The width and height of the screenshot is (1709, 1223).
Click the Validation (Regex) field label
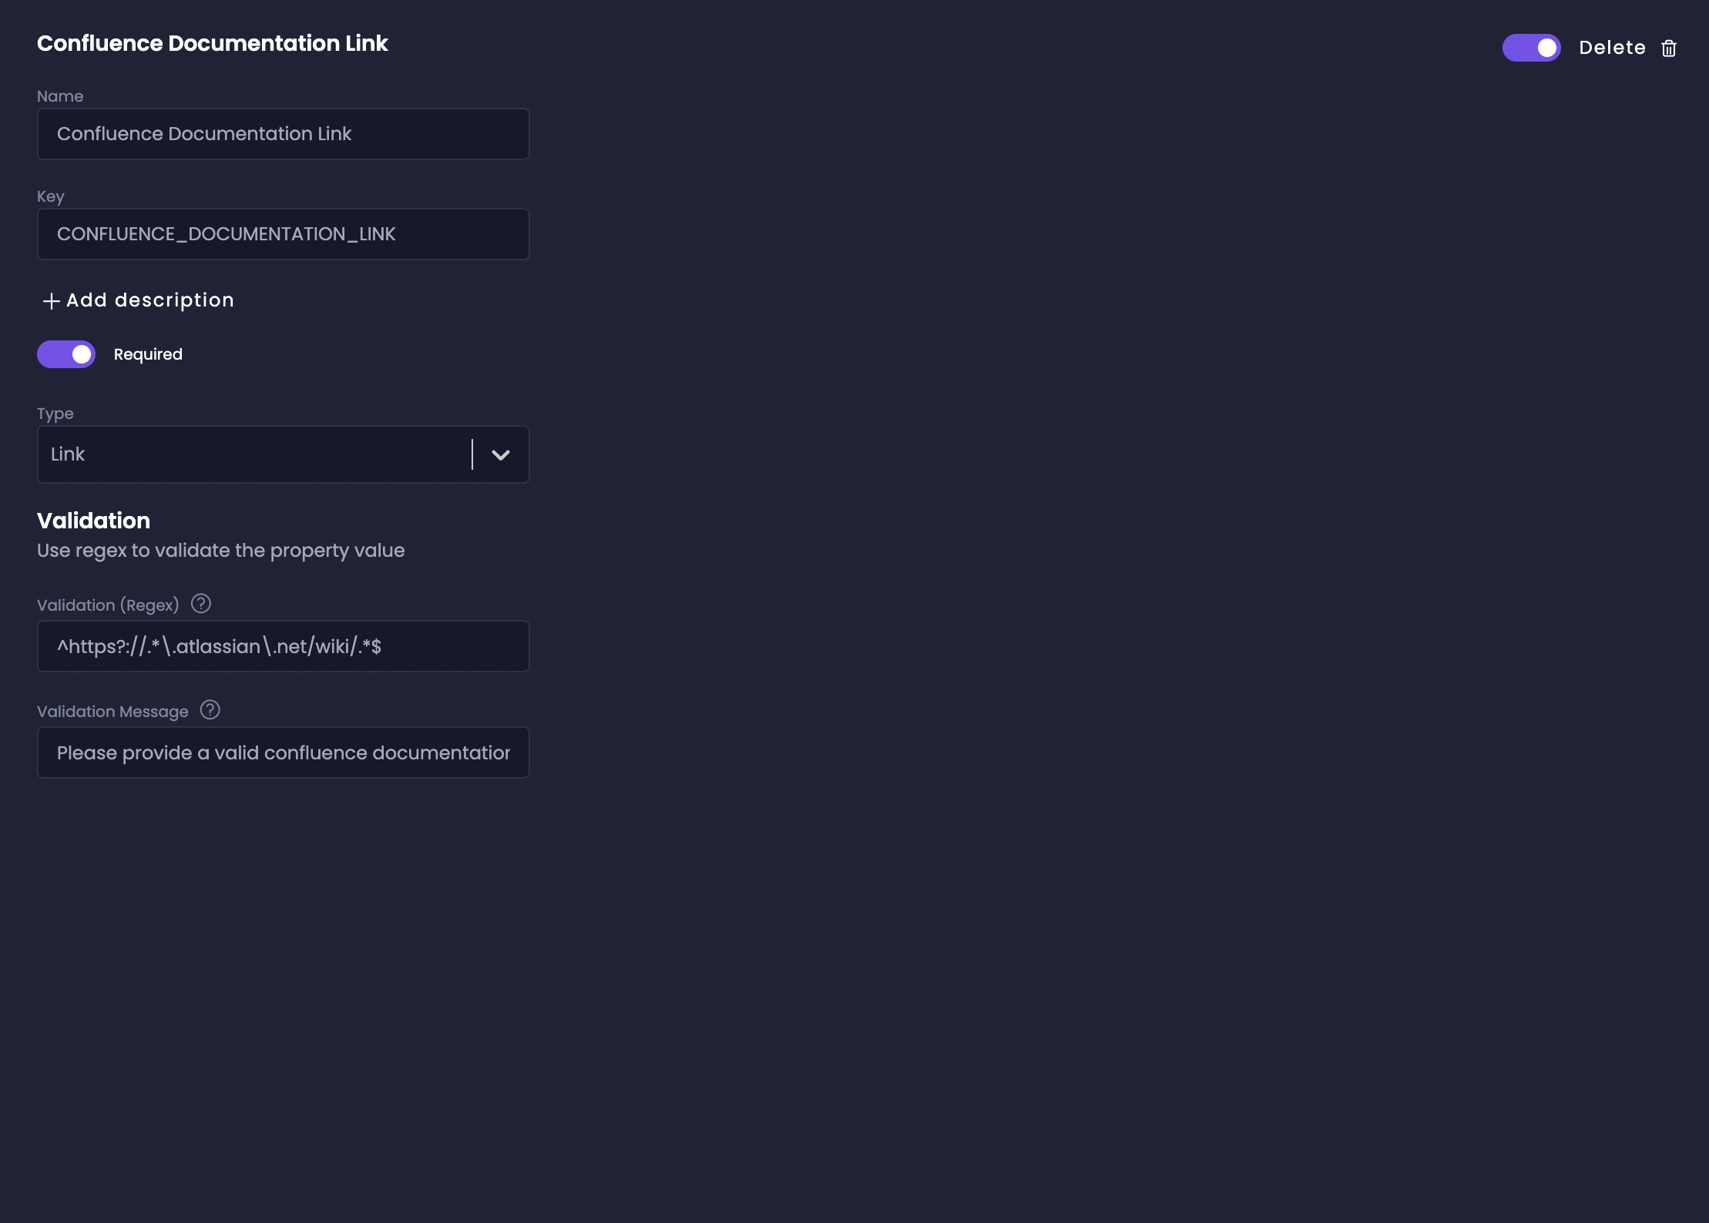(x=108, y=605)
